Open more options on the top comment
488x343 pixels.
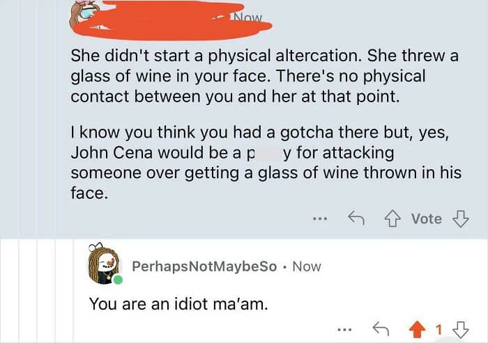click(x=319, y=218)
